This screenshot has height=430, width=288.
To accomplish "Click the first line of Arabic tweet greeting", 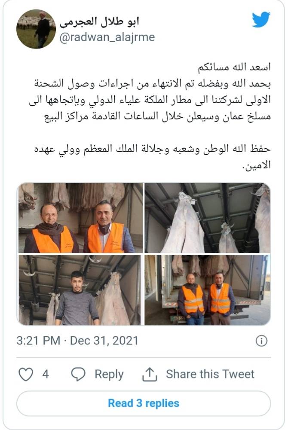I will [x=235, y=67].
